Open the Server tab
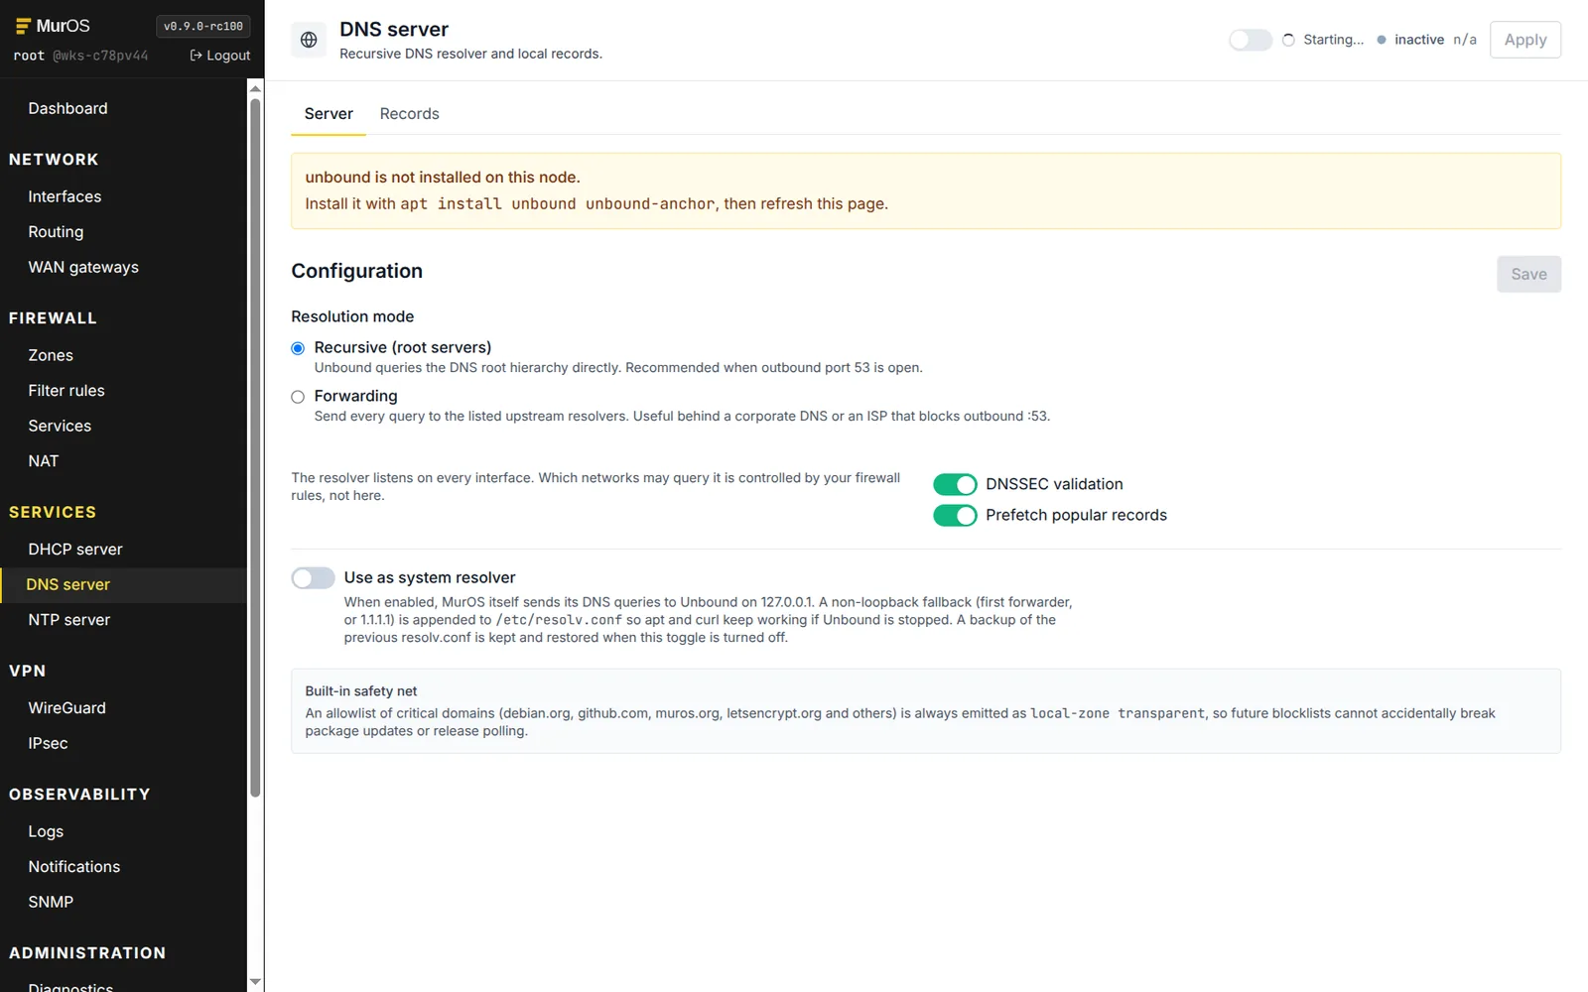1588x992 pixels. [x=329, y=114]
